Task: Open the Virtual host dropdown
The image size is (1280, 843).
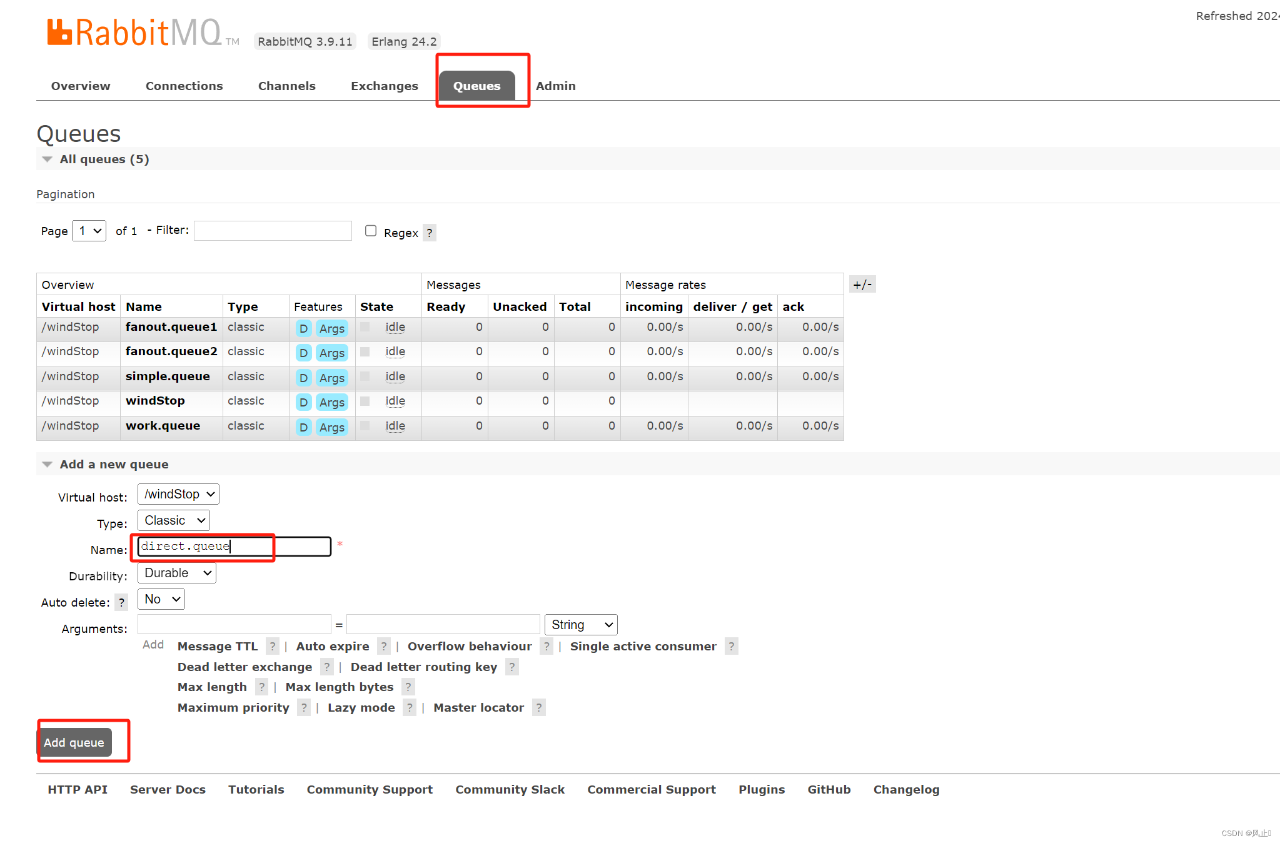Action: click(x=178, y=494)
